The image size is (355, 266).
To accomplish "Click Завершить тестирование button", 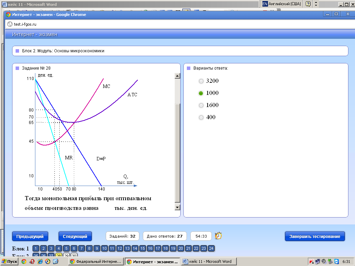I will [315, 236].
